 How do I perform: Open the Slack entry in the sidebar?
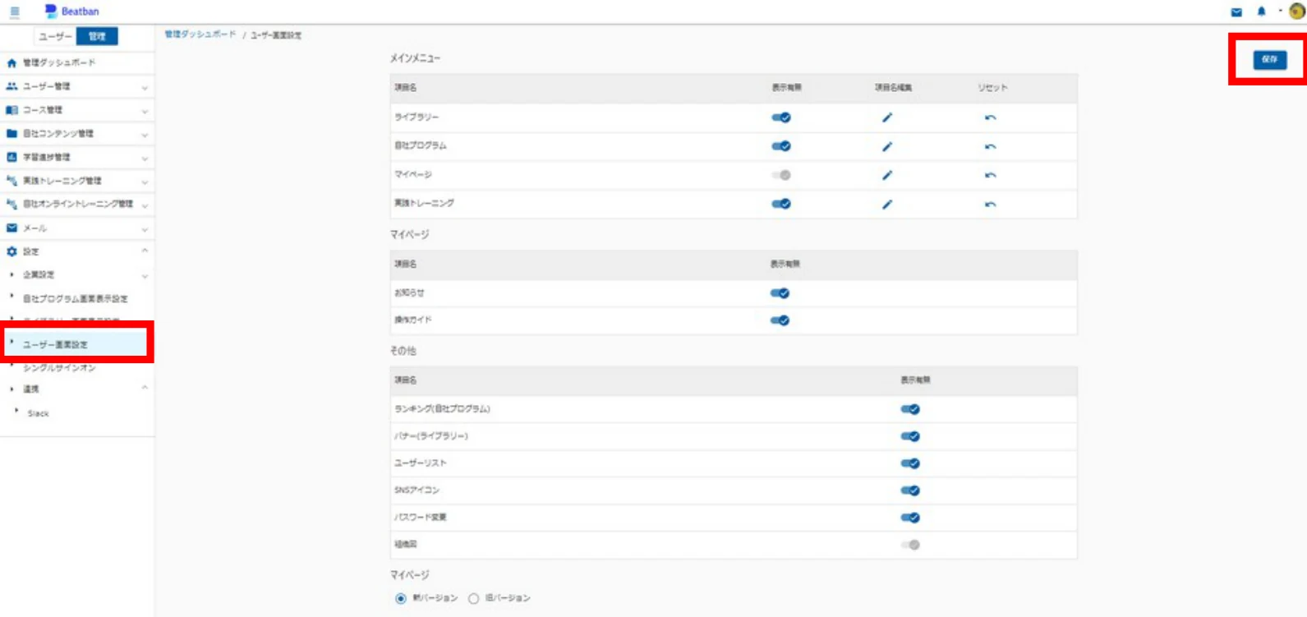click(38, 413)
